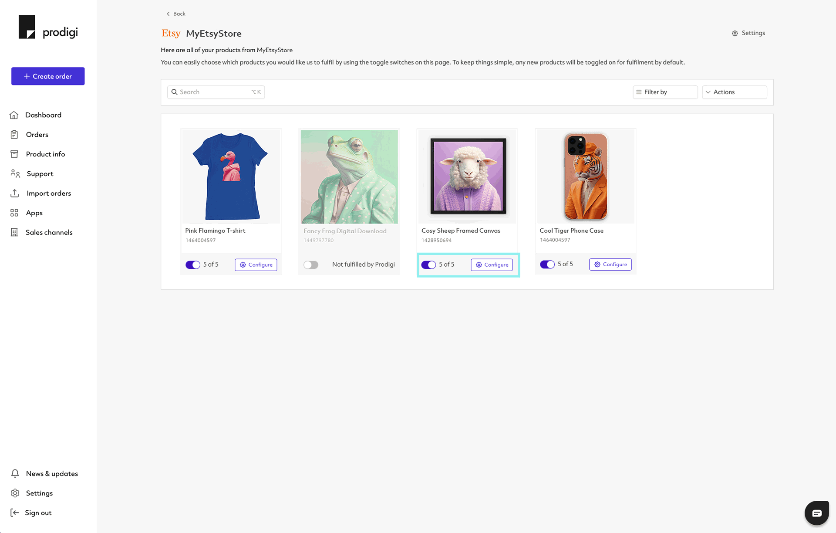Viewport: 836px width, 533px height.
Task: Click the Sales channels sidebar icon
Action: (15, 232)
